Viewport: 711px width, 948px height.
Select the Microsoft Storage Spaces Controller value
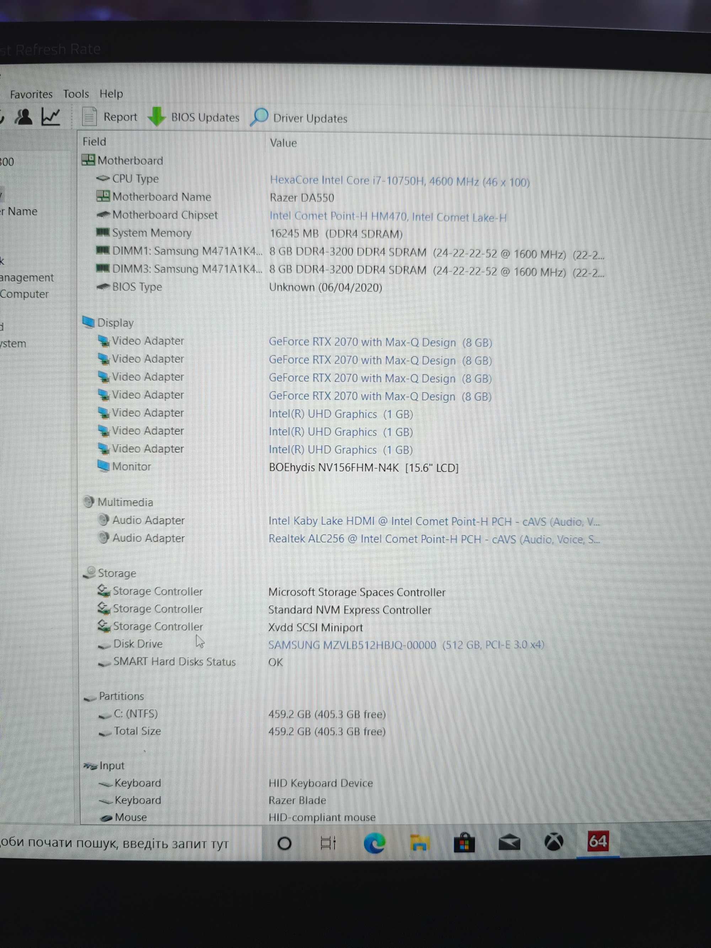pos(357,592)
